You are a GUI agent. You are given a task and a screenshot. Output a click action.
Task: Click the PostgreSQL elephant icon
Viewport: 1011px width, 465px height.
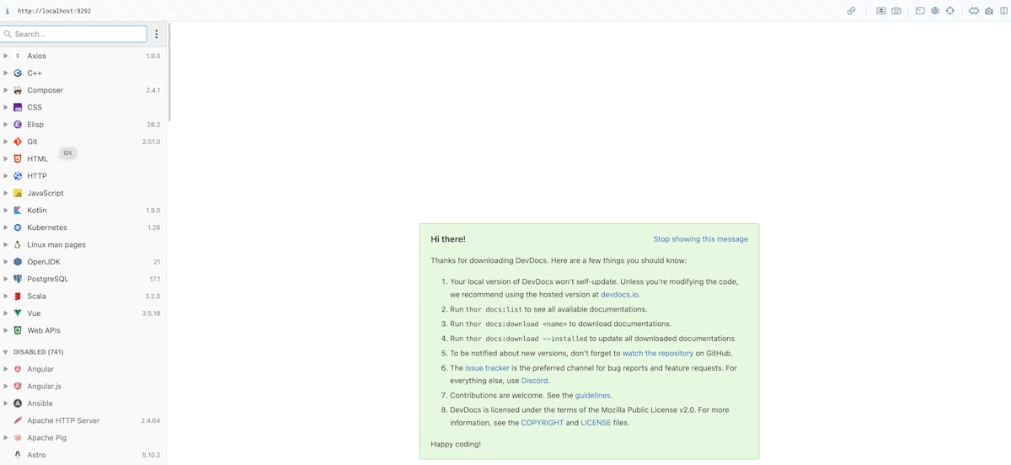(x=18, y=279)
